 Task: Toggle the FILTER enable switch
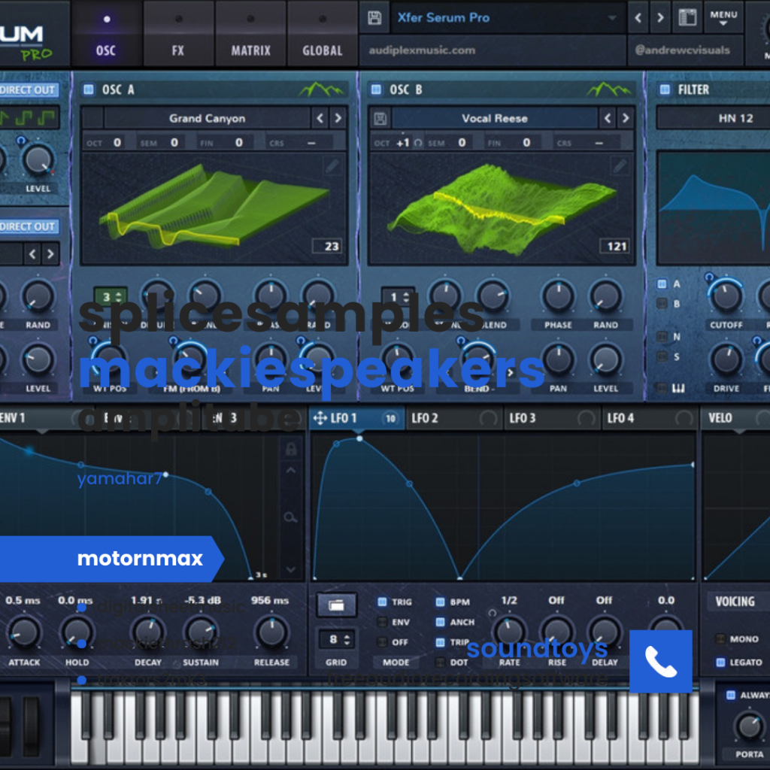click(x=665, y=89)
